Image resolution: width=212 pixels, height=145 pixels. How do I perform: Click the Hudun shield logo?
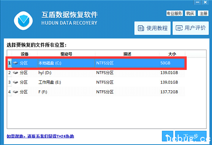tap(23, 20)
